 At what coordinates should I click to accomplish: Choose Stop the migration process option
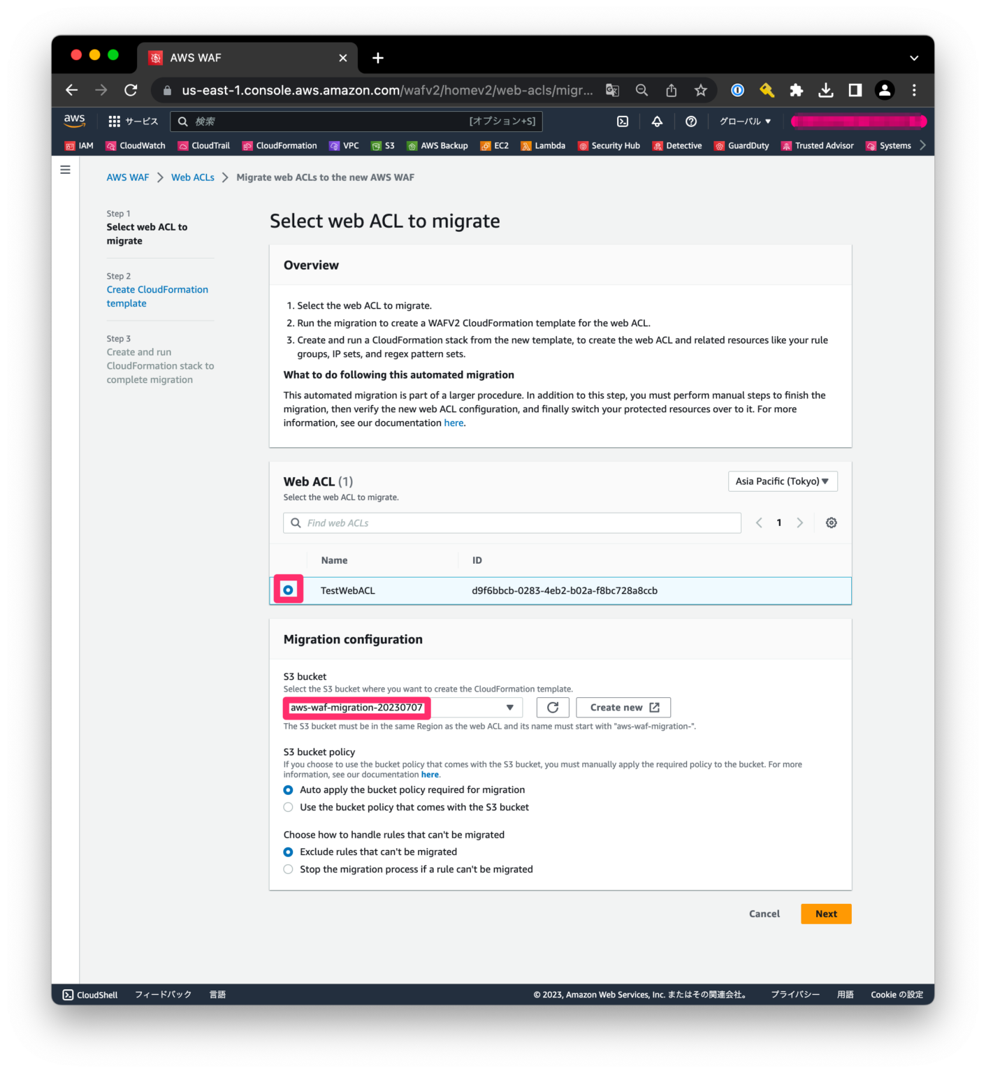point(288,870)
